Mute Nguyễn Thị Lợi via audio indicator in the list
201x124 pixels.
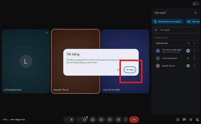pyautogui.click(x=188, y=66)
